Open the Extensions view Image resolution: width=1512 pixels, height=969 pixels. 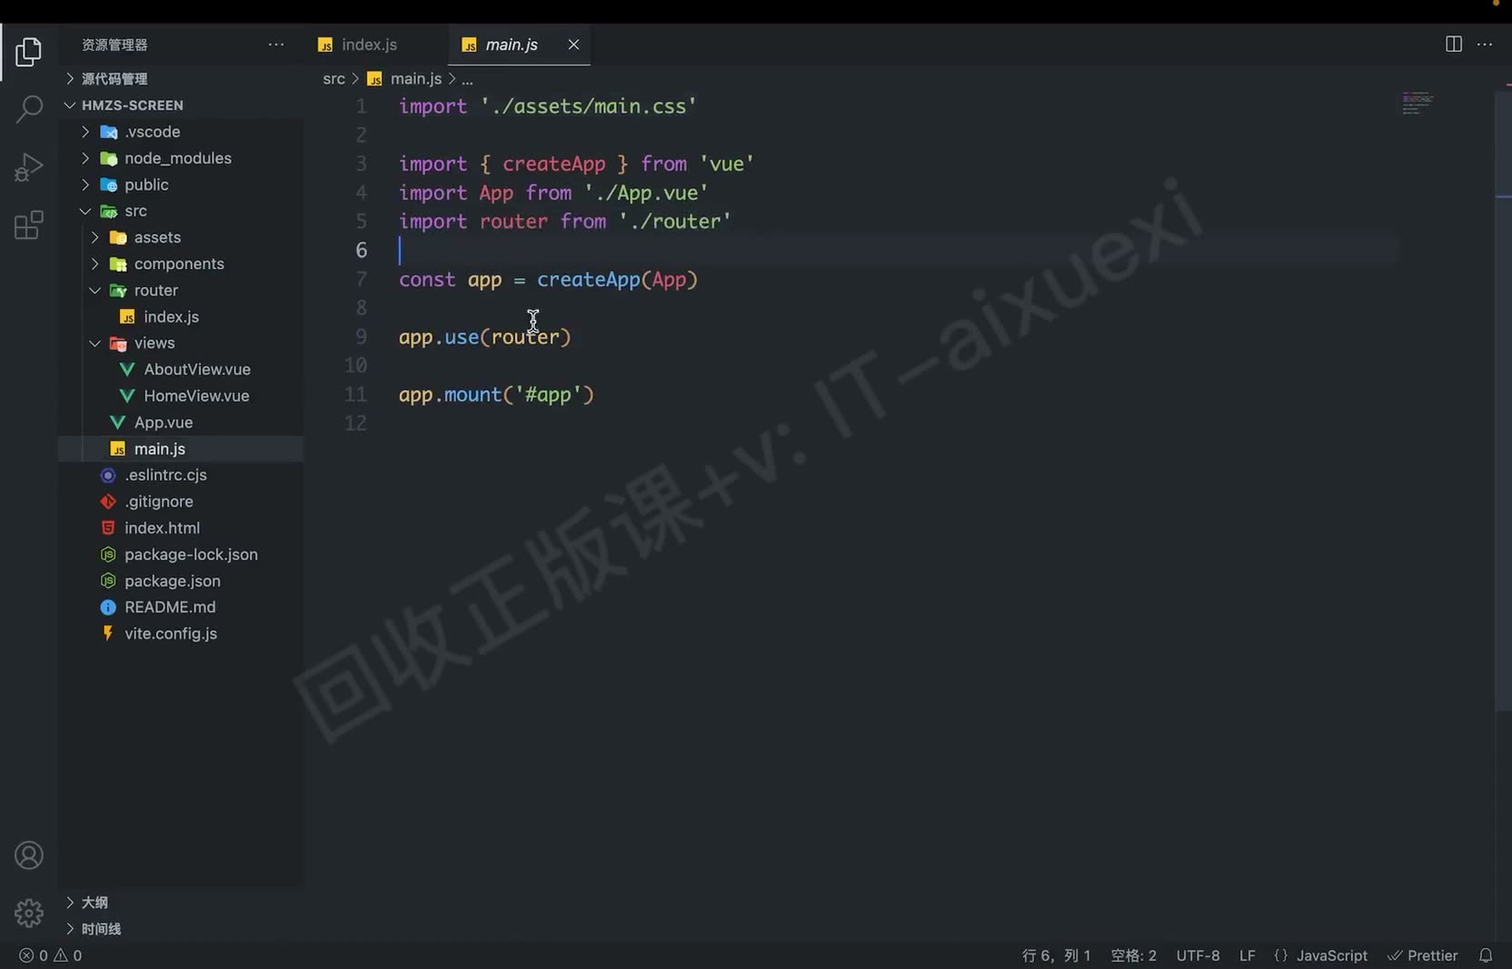[x=28, y=225]
